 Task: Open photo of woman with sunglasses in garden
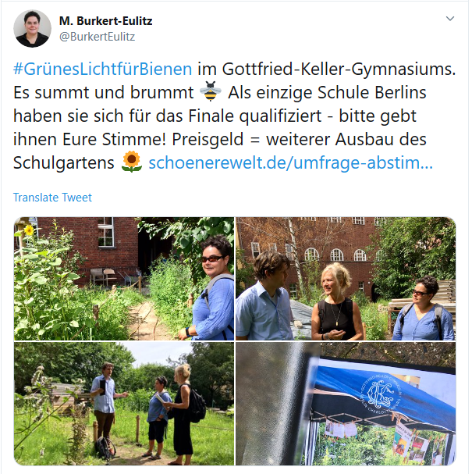124,279
